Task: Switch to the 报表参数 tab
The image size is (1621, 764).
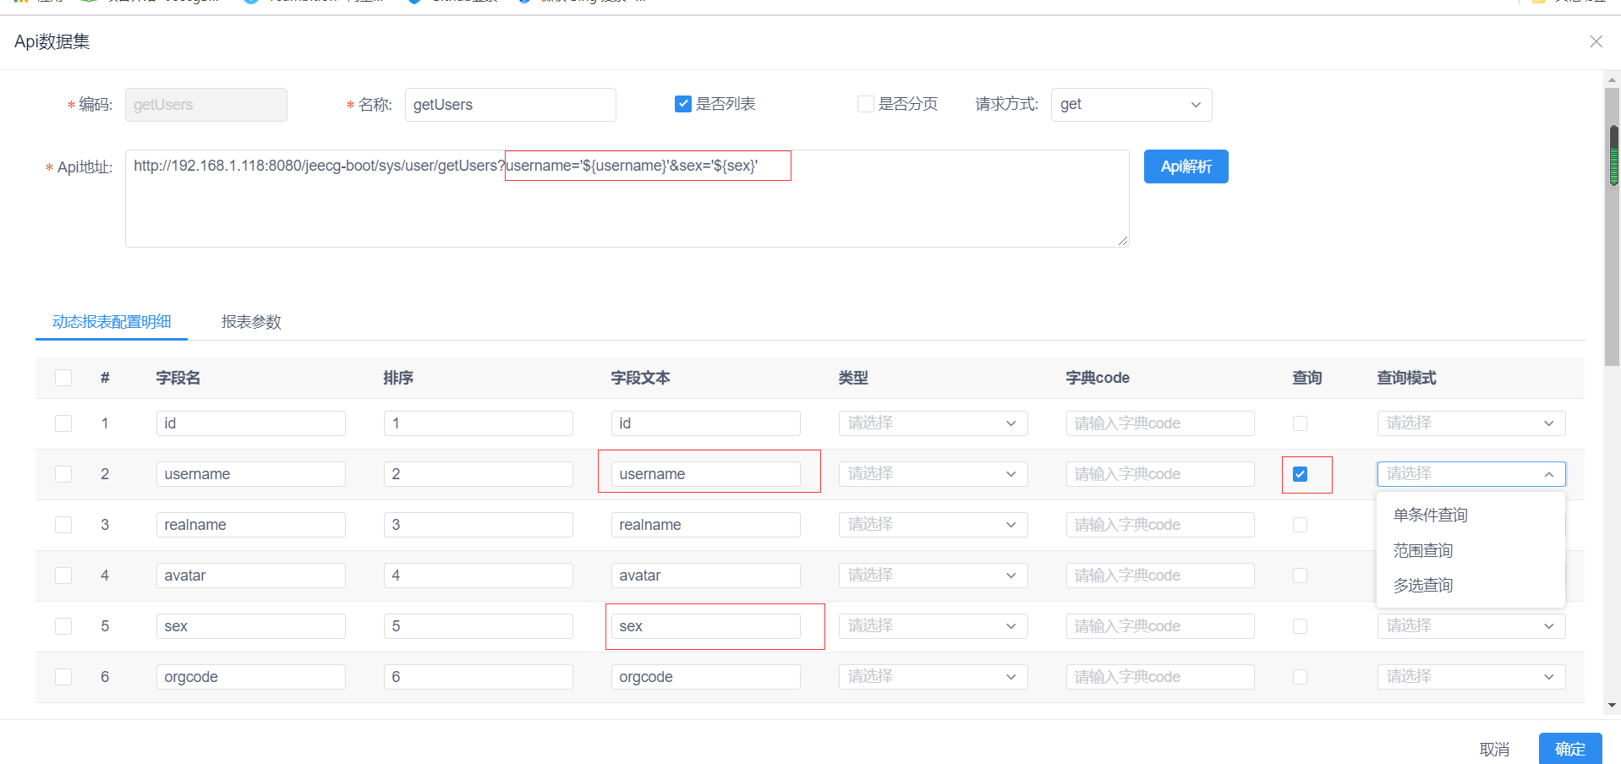Action: pyautogui.click(x=251, y=322)
